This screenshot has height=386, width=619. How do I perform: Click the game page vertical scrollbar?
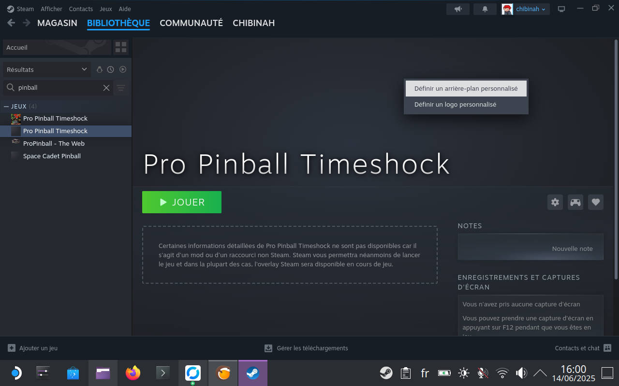[616, 159]
